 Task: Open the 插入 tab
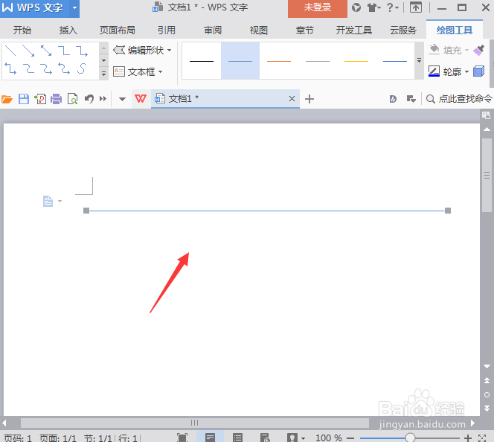68,31
